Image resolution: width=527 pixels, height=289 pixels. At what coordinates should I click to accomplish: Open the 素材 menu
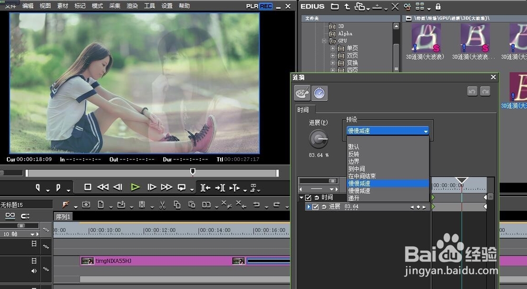(x=63, y=6)
